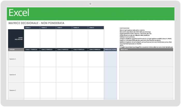Select the Criterio 3 header cell
The image size is (181, 107).
(64, 28)
